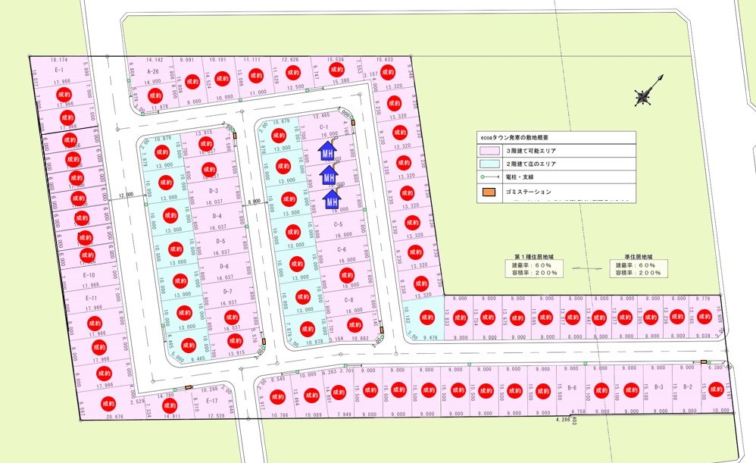Image resolution: width=756 pixels, height=463 pixels.
Task: Click the bottom blue MH house icon
Action: [332, 199]
